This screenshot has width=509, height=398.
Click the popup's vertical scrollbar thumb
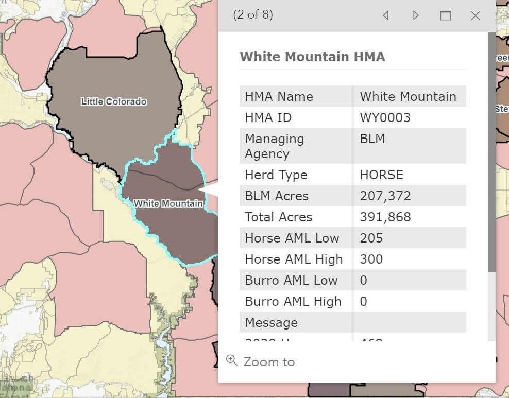pyautogui.click(x=491, y=154)
